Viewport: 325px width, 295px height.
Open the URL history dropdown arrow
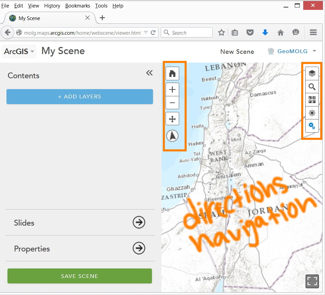click(146, 33)
